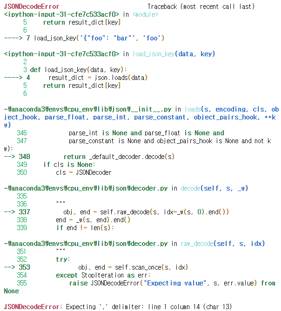Click the 'def load_json_key(data, key):' line
The height and width of the screenshot is (311, 281).
click(78, 70)
